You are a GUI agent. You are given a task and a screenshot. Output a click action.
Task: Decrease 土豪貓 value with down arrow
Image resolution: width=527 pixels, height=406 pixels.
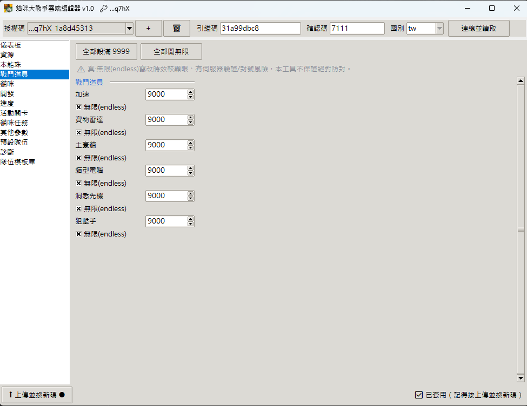coord(191,148)
